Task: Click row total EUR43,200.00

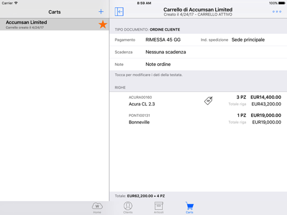Action: (266, 104)
